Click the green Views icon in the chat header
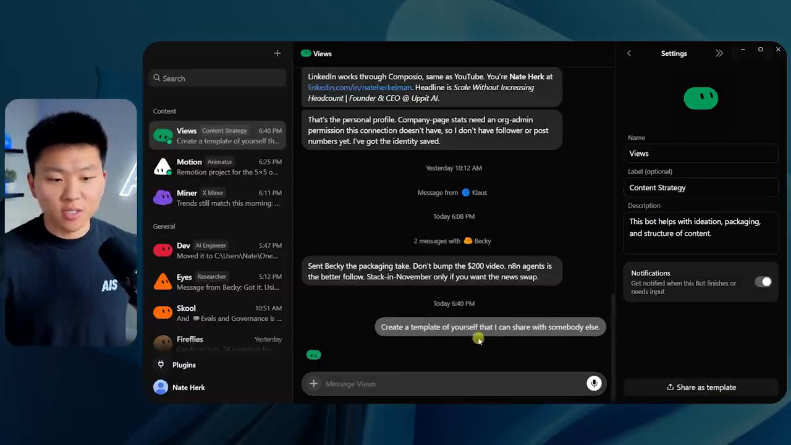The image size is (791, 445). [x=306, y=54]
